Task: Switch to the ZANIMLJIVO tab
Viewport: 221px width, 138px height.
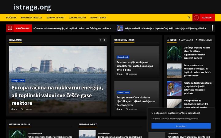Action: [204, 40]
